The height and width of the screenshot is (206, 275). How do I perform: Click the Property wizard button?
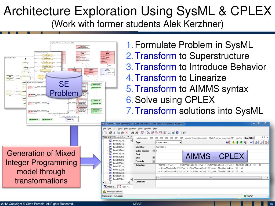[x=154, y=161]
